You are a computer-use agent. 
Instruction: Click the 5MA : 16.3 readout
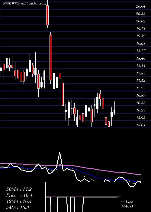click(x=18, y=207)
